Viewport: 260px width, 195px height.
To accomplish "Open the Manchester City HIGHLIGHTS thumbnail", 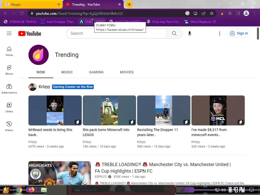I will point(60,173).
